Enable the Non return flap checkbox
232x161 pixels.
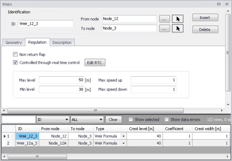pos(15,54)
